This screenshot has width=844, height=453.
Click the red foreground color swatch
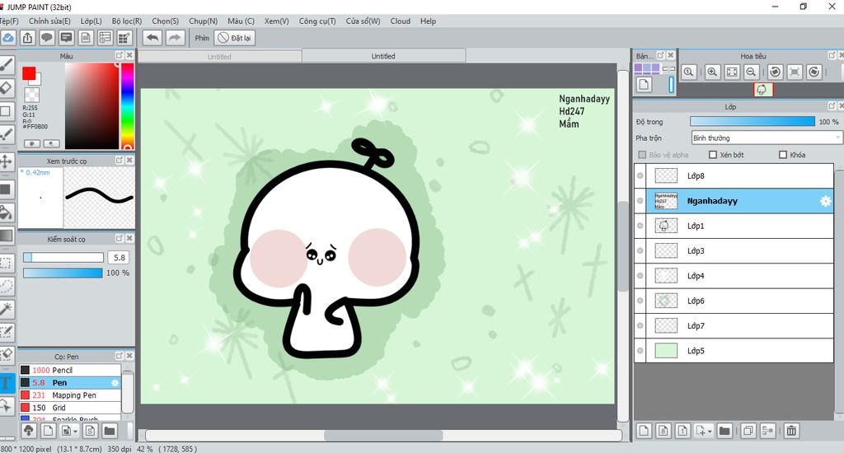[x=29, y=73]
